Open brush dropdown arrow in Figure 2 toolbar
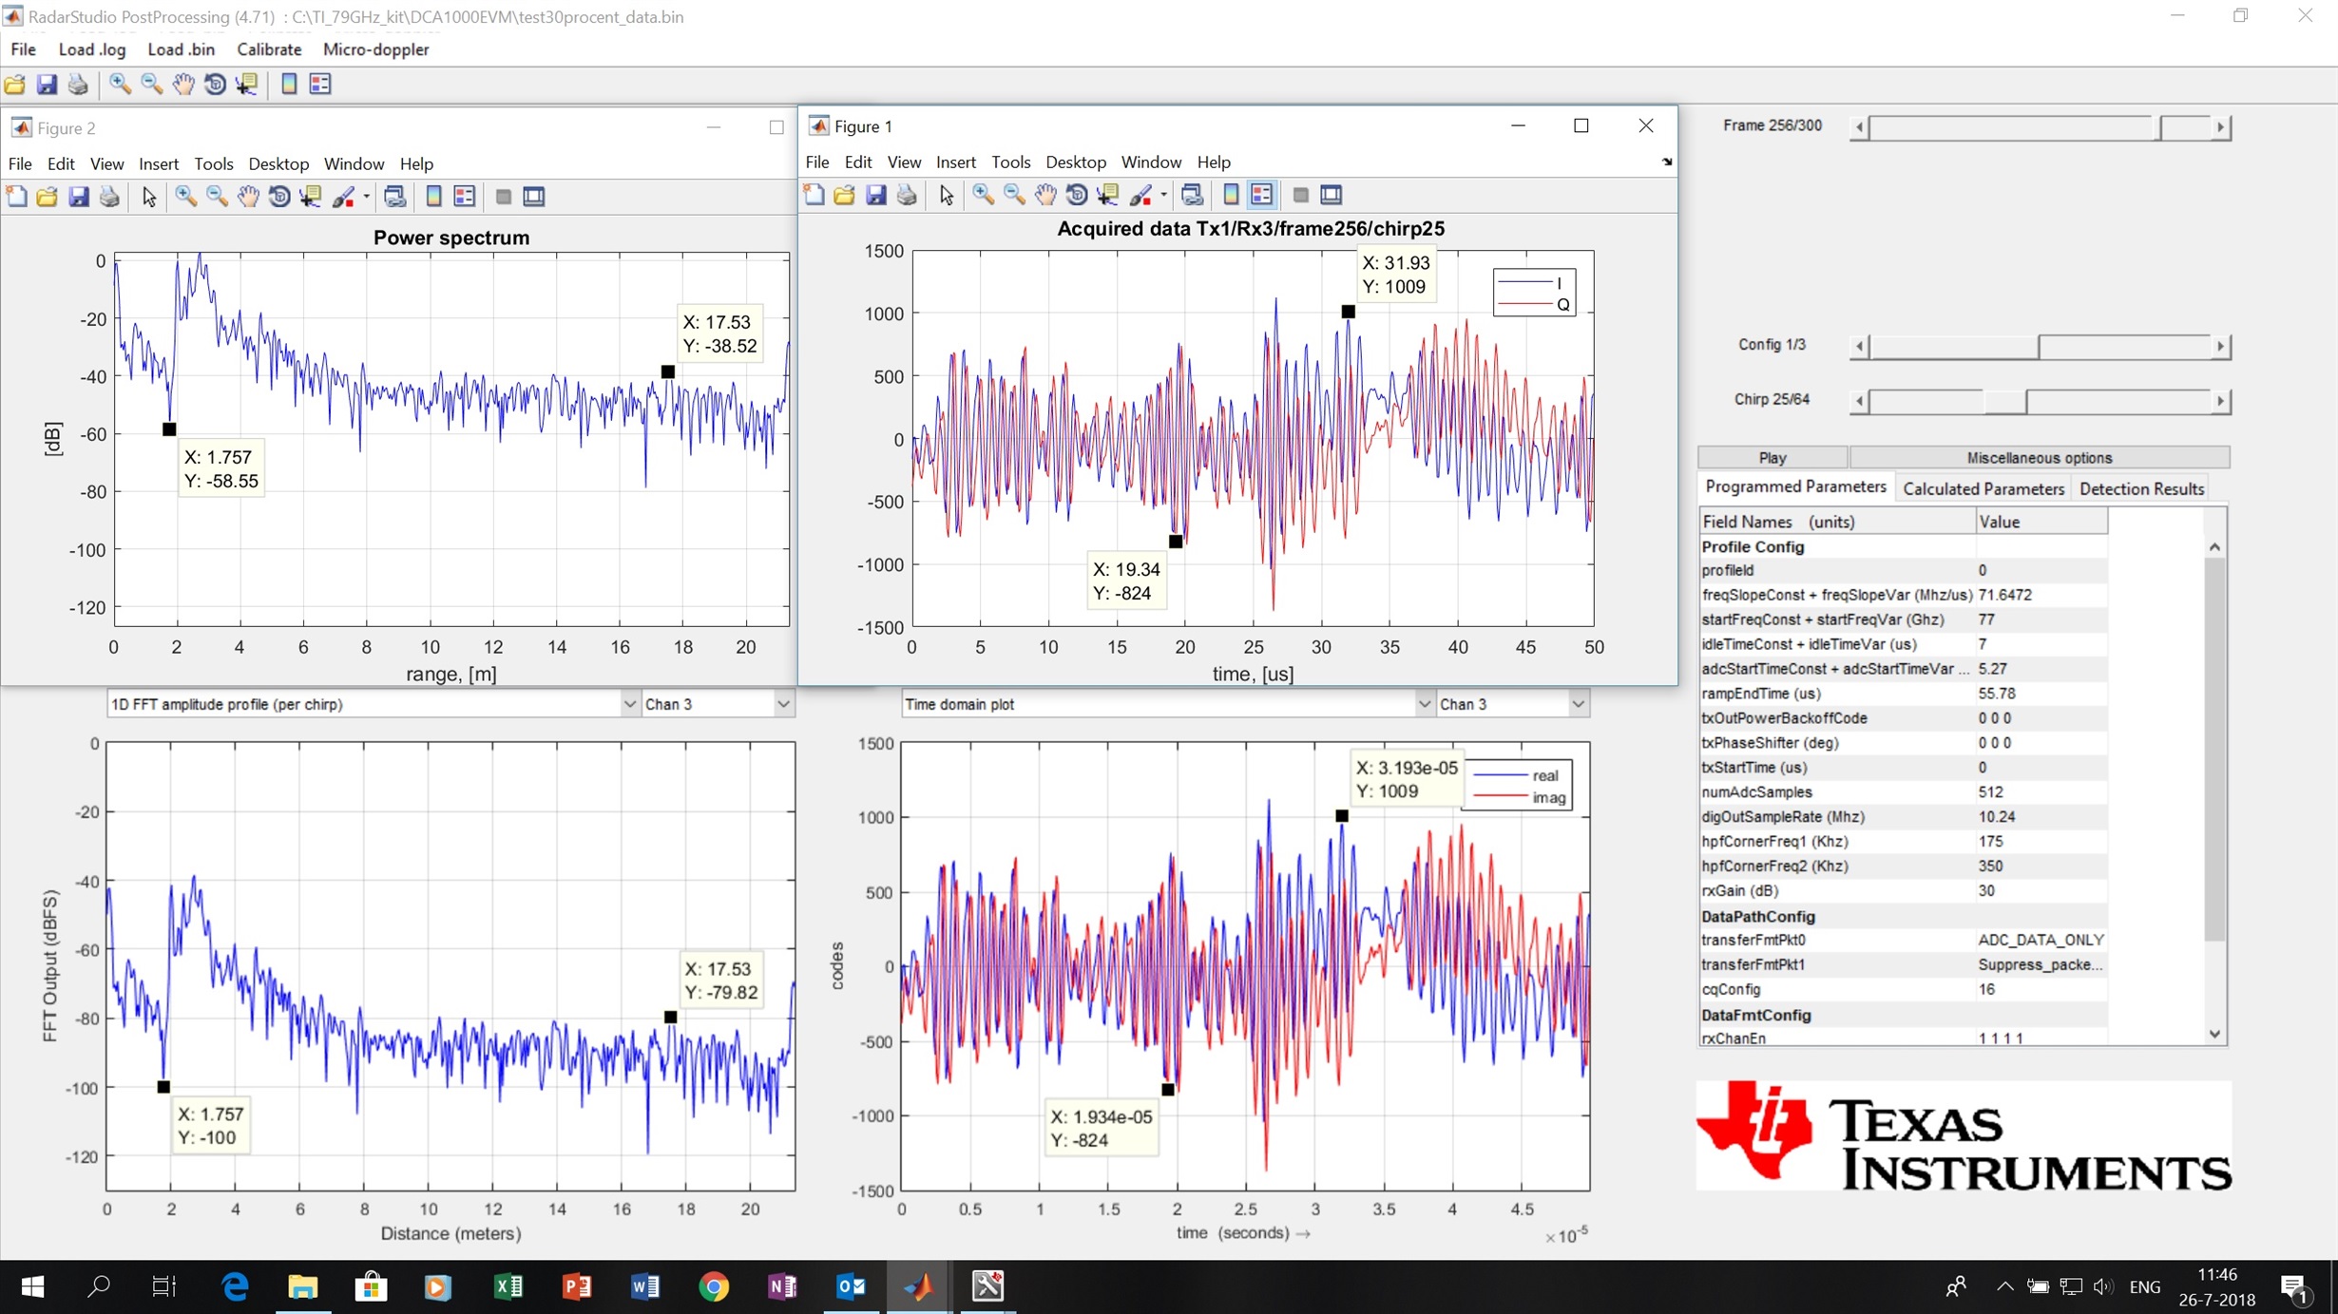Screen dimensions: 2338x1314 [x=366, y=198]
